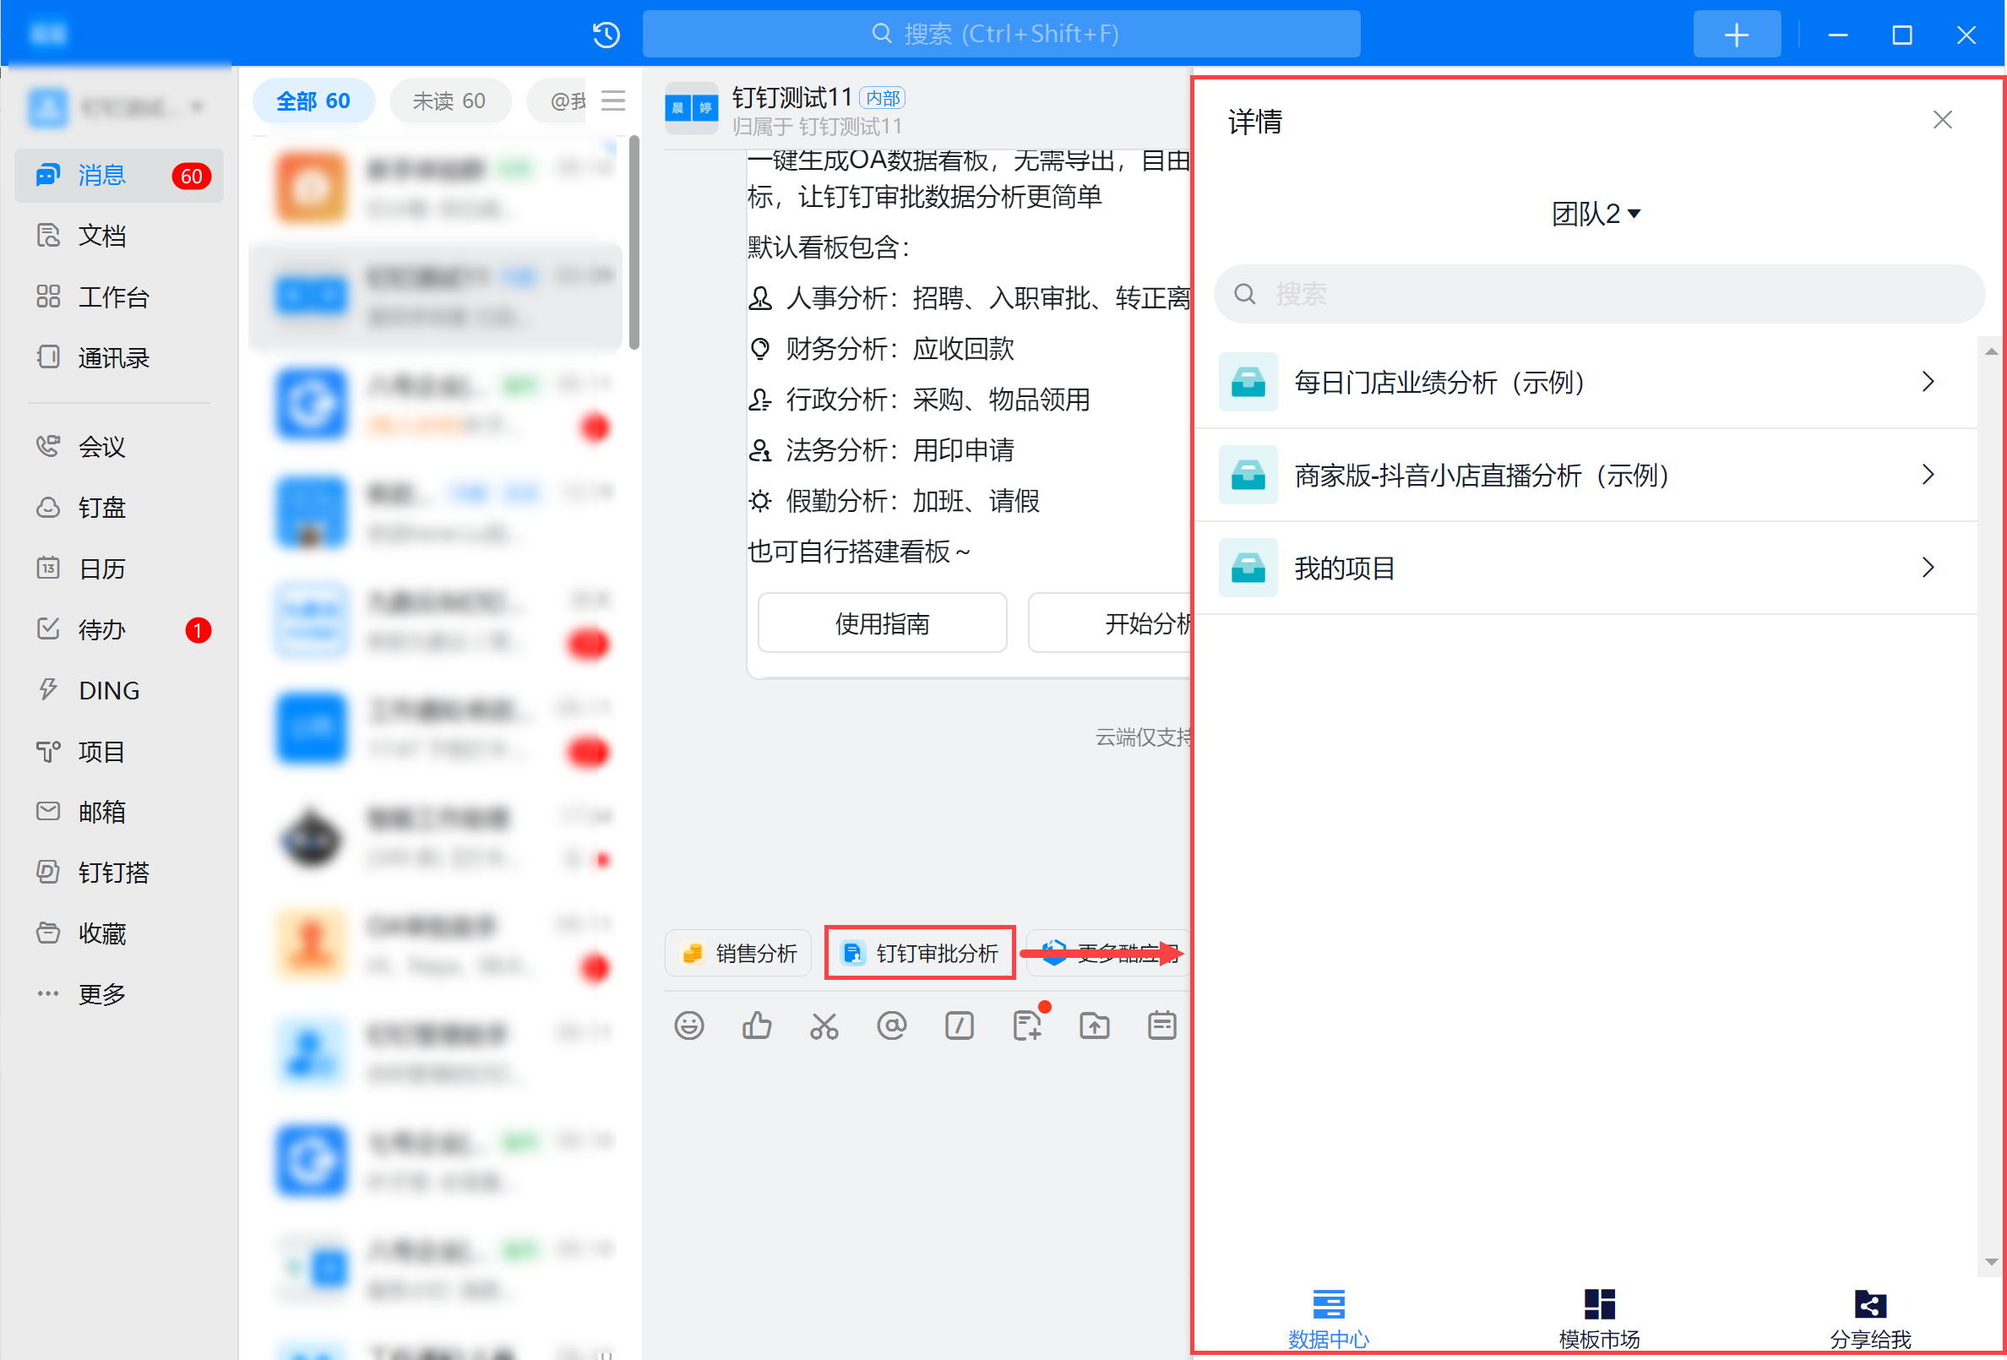Click the 开始分析 button

pyautogui.click(x=1111, y=623)
